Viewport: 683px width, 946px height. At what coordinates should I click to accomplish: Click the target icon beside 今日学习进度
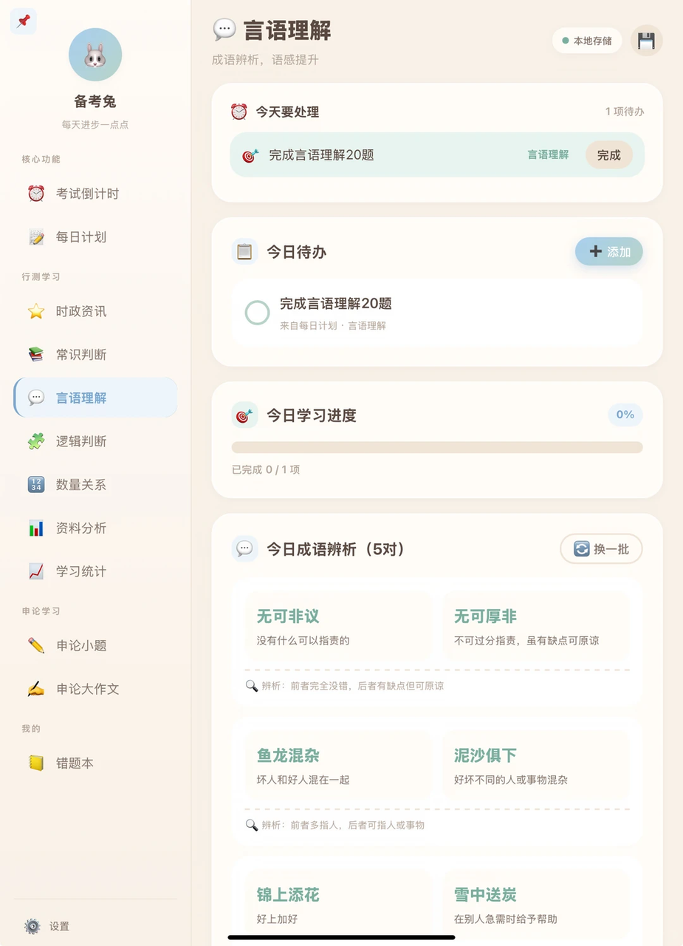[x=244, y=415]
